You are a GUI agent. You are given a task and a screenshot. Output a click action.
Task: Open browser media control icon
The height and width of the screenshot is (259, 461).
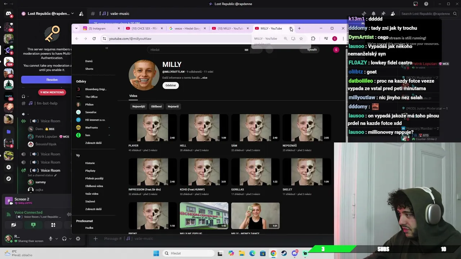pos(326,38)
